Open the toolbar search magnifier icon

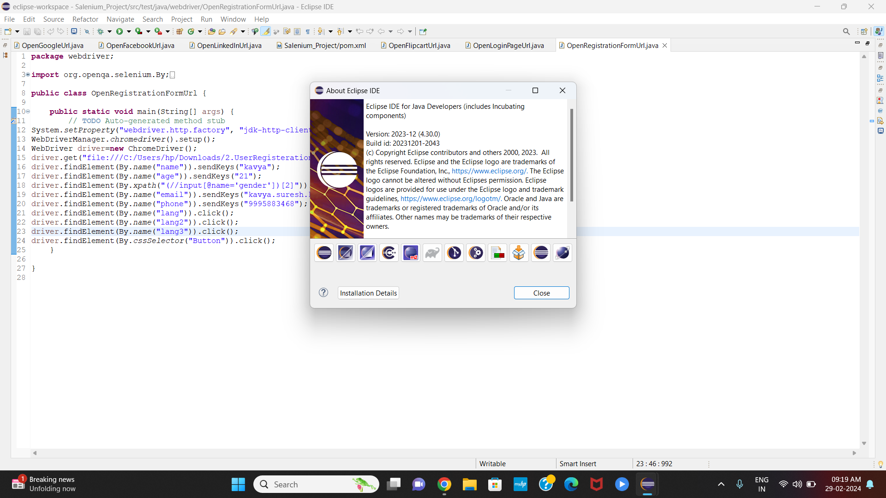pyautogui.click(x=846, y=31)
